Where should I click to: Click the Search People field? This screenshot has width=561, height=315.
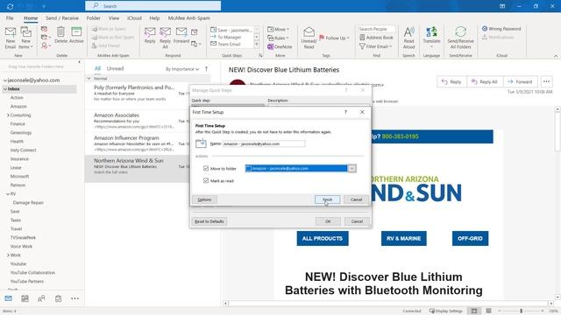(376, 29)
